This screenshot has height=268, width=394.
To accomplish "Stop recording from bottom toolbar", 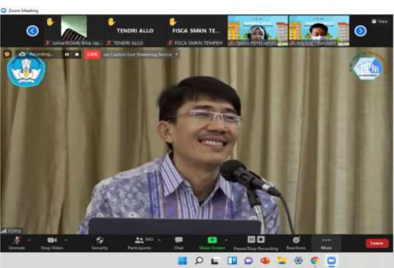I will coord(261,240).
